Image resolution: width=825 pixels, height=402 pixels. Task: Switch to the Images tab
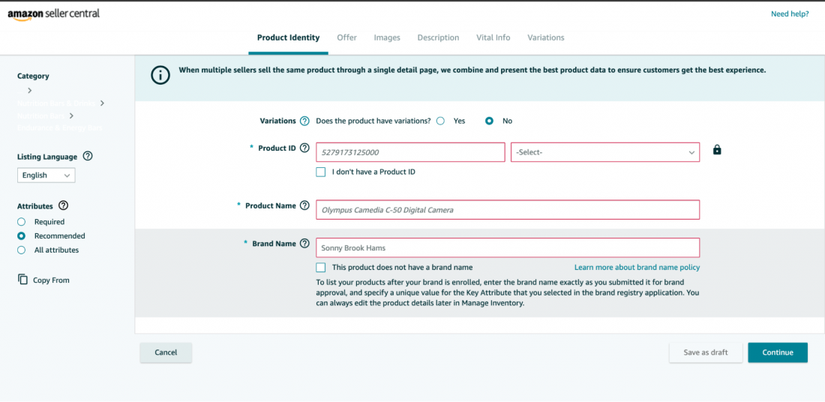[x=387, y=38]
